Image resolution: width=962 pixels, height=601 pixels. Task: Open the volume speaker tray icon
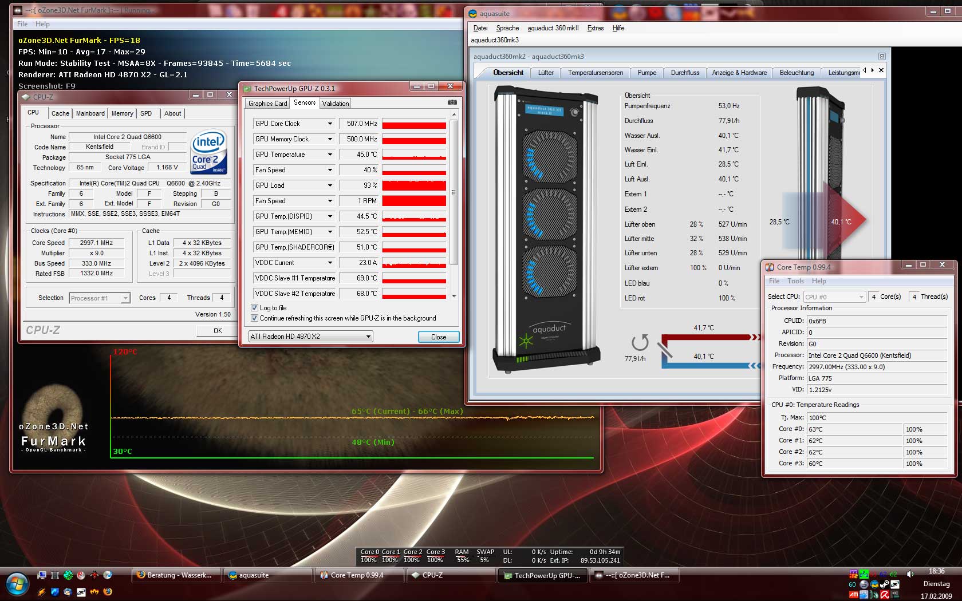point(910,574)
